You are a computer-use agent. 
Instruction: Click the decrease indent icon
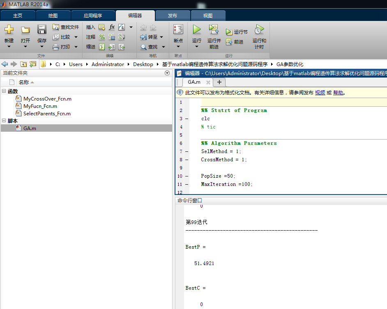[x=122, y=47]
